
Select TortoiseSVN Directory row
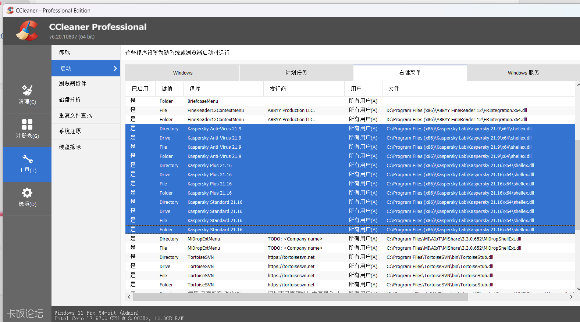pyautogui.click(x=350, y=257)
